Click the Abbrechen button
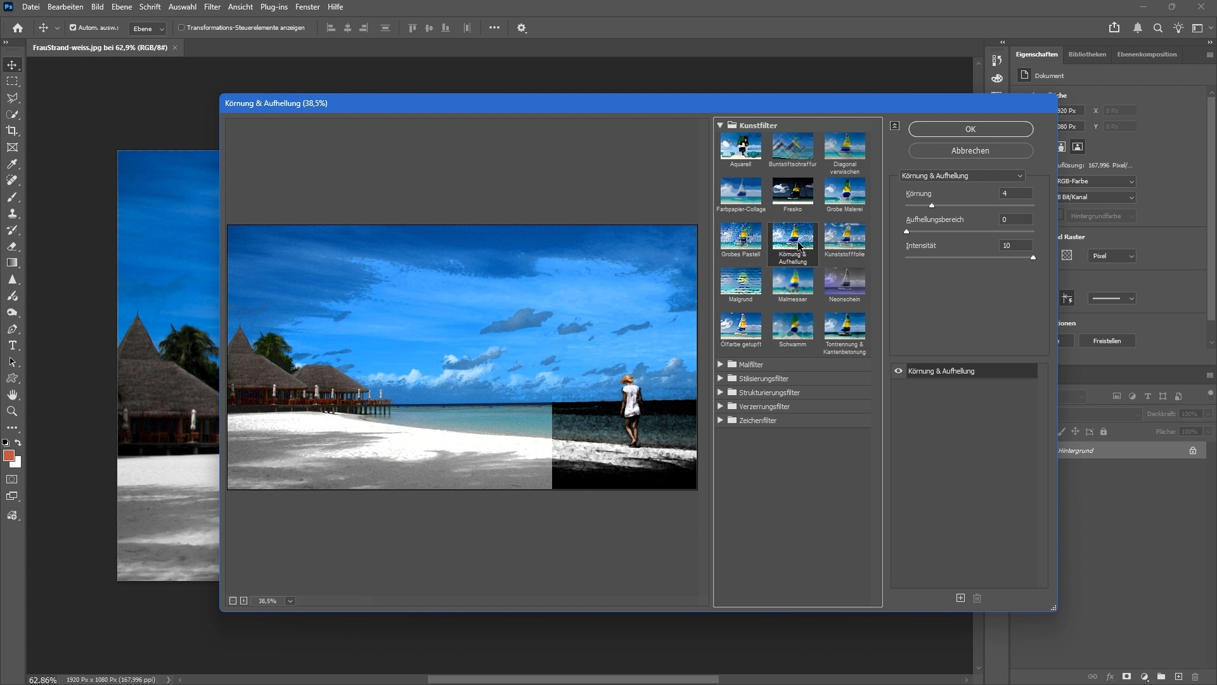This screenshot has width=1217, height=685. pos(970,151)
